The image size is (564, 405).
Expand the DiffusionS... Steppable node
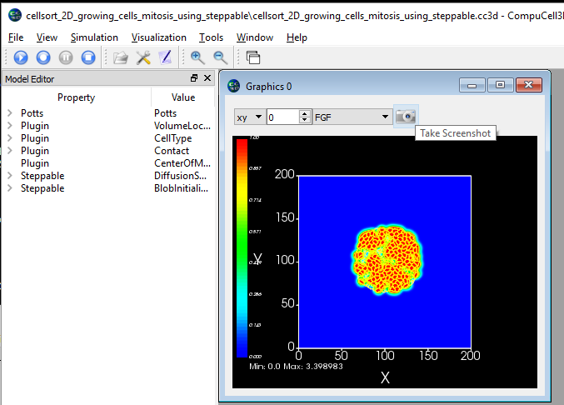(10, 176)
